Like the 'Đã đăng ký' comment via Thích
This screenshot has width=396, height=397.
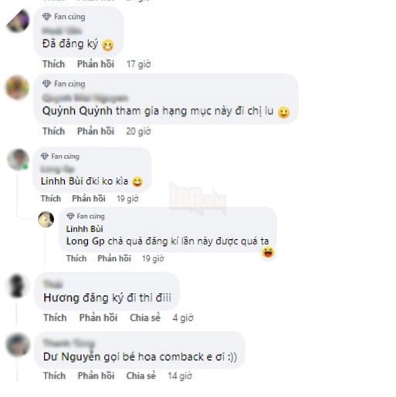click(x=54, y=64)
